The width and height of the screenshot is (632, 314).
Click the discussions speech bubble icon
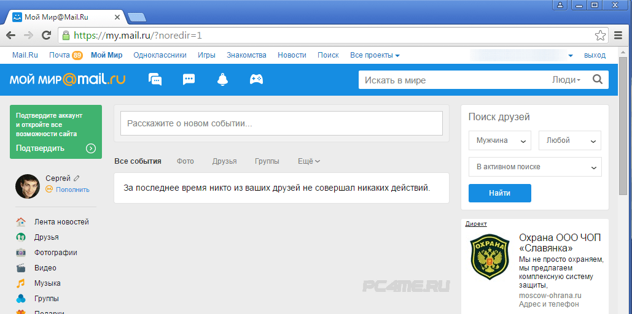189,80
